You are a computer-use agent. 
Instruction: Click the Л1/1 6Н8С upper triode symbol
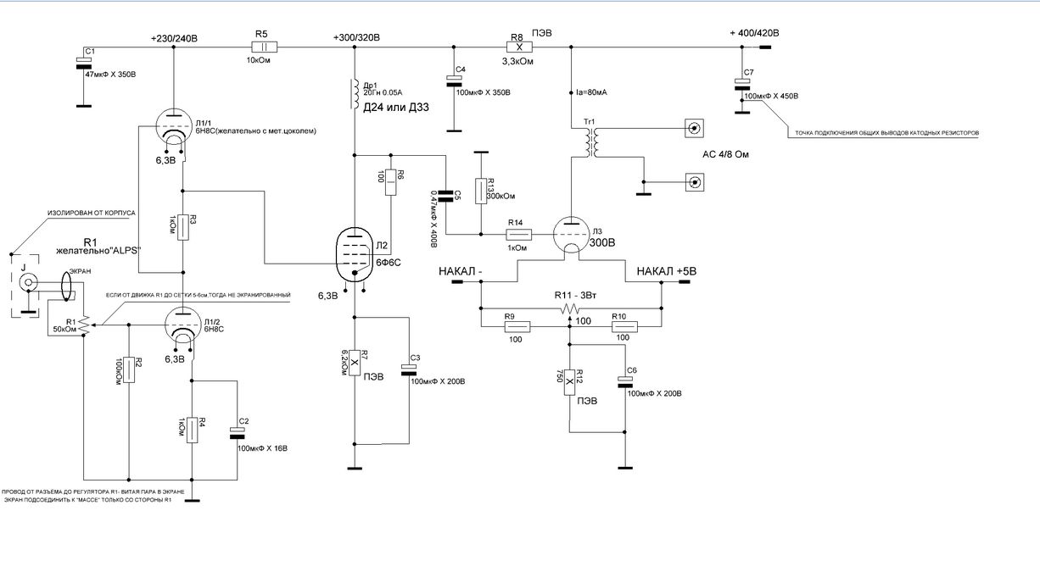pos(173,129)
